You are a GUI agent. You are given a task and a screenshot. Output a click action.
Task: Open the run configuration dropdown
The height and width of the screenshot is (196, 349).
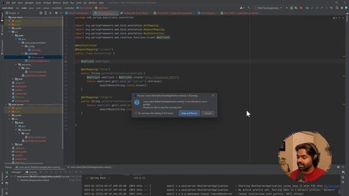(269, 8)
